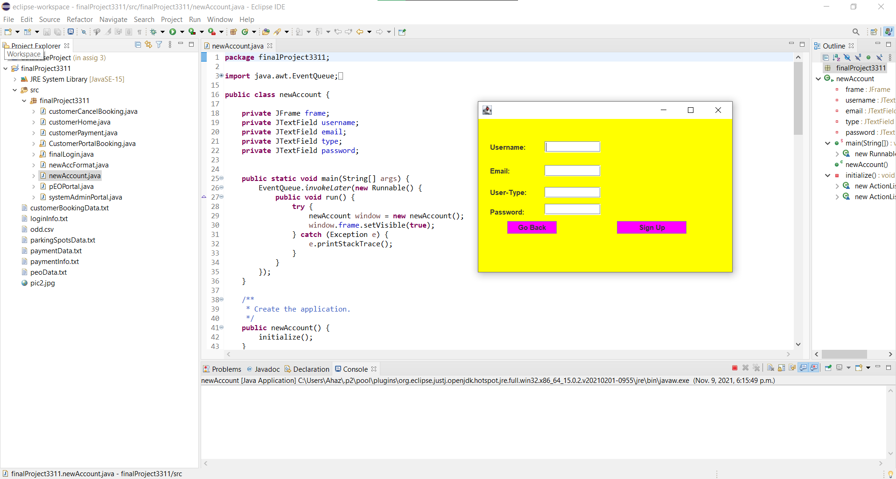Toggle Hide Static Members in the Outline
The image size is (896, 479).
(858, 57)
